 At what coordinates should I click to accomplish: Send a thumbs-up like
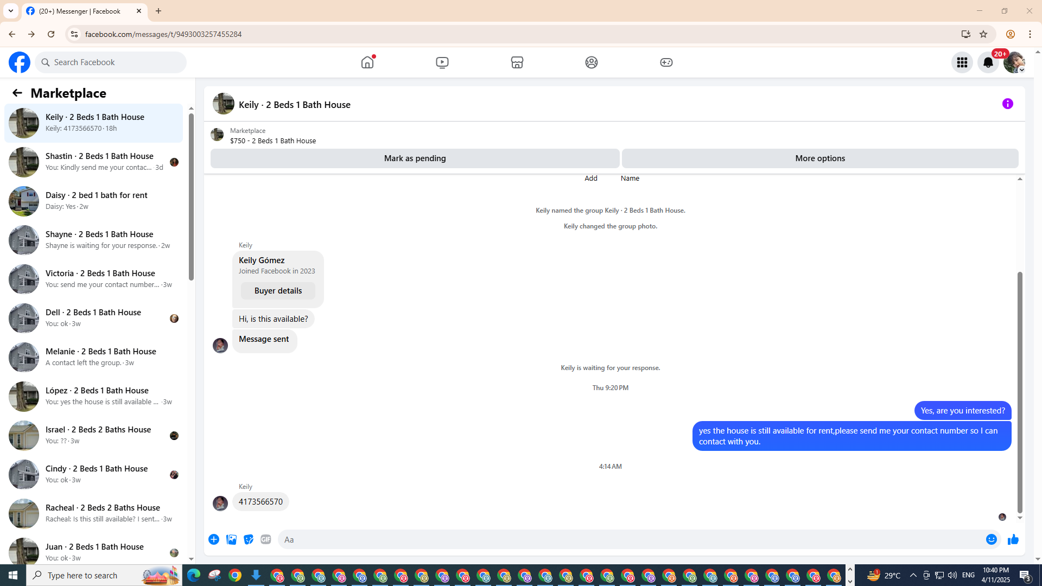point(1013,539)
